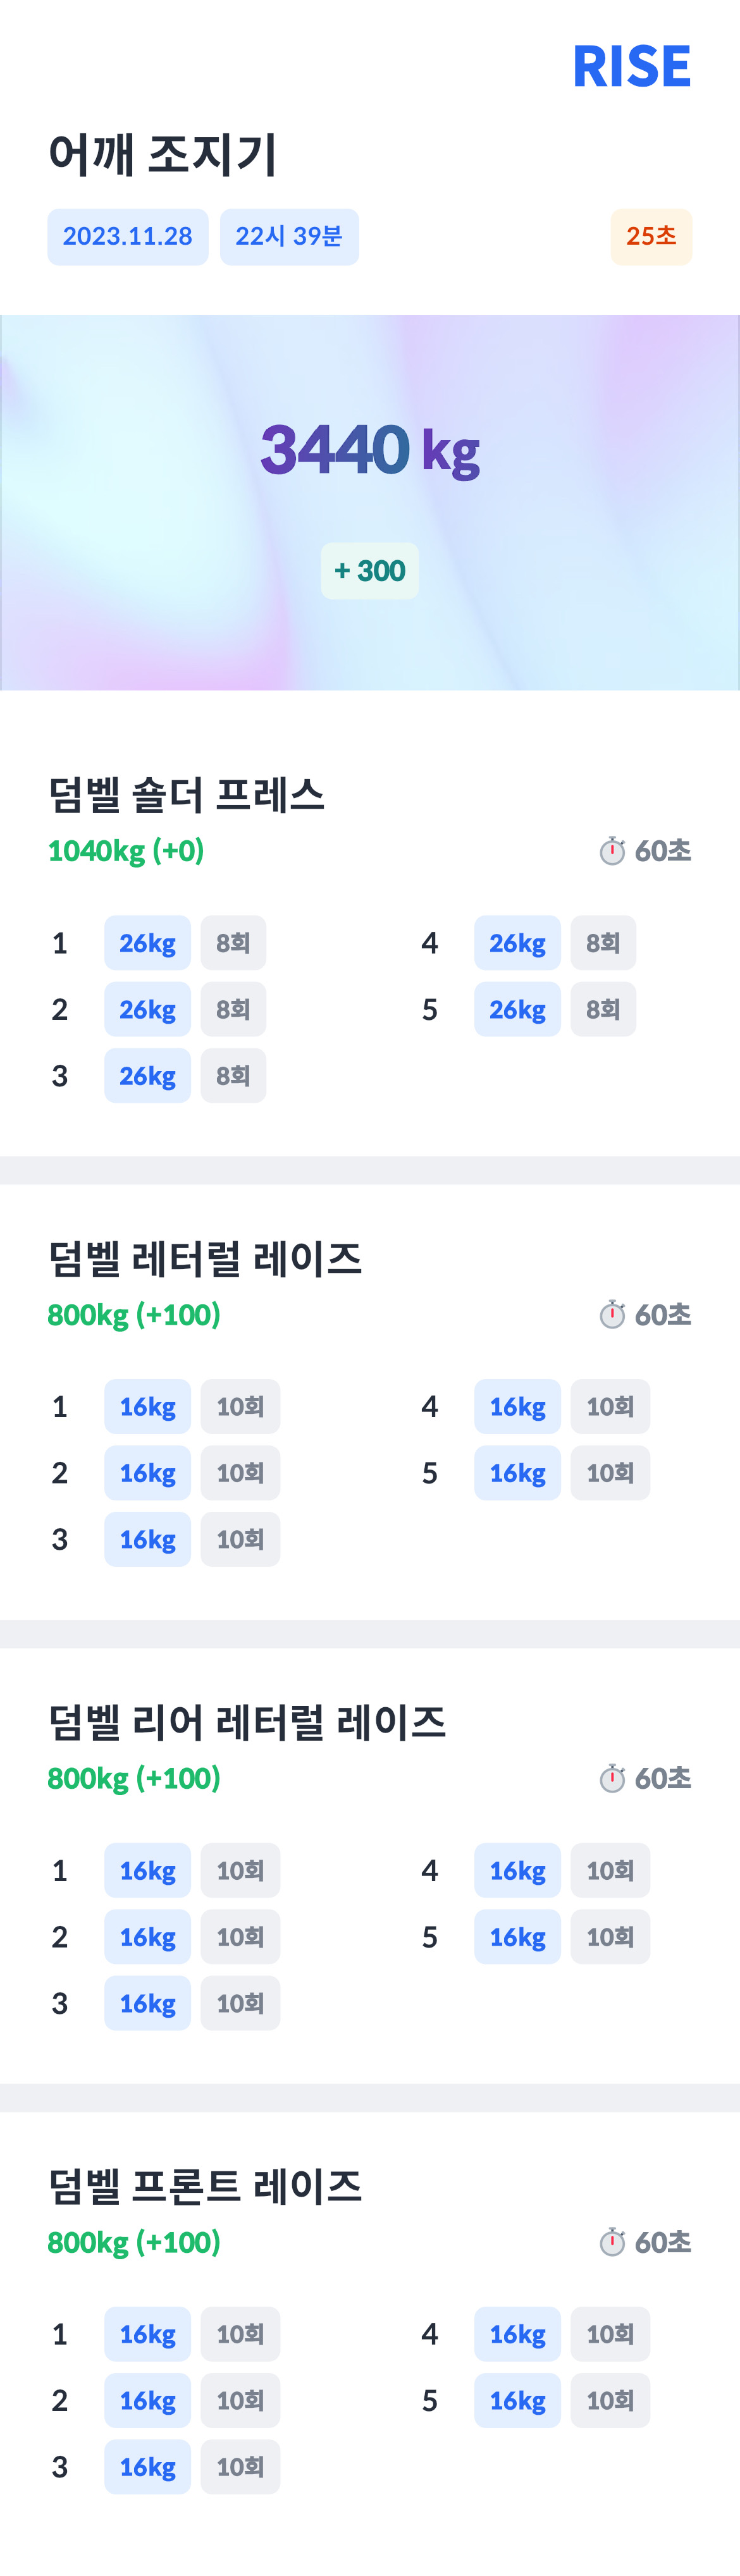This screenshot has height=2576, width=740.
Task: Select set 1 26kg chip in shoulder press
Action: [x=148, y=943]
